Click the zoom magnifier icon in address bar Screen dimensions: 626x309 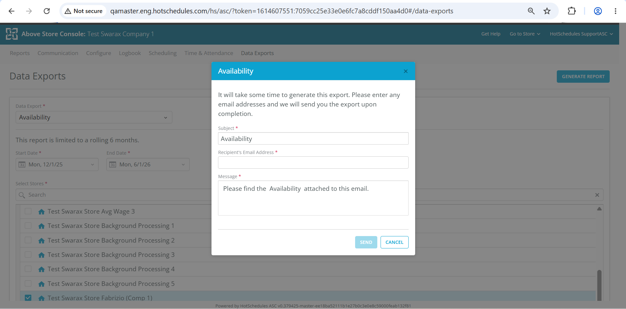tap(531, 11)
